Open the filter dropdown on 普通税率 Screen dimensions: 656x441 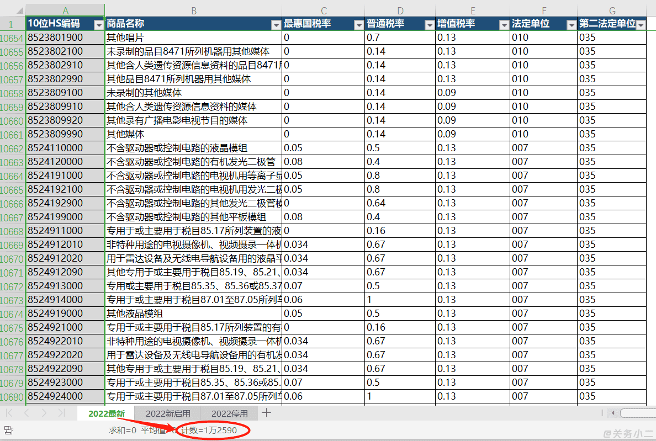click(x=430, y=24)
